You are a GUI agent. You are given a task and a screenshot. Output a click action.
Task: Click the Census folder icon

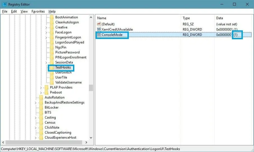[x=41, y=122]
